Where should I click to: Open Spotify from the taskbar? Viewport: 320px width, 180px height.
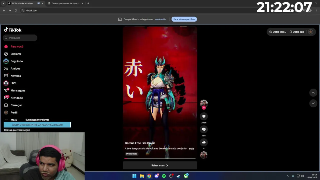pyautogui.click(x=164, y=176)
